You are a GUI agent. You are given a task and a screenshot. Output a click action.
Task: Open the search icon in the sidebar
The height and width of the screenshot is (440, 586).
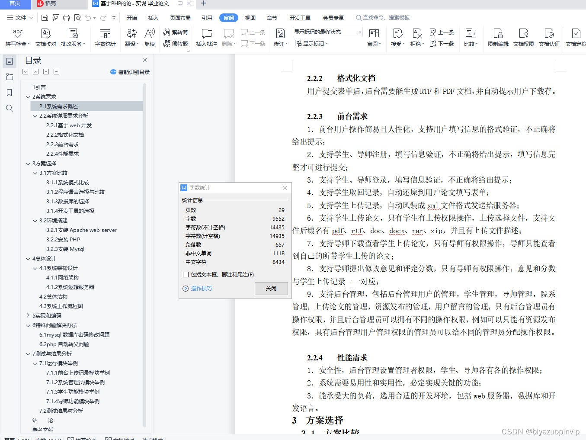(10, 108)
